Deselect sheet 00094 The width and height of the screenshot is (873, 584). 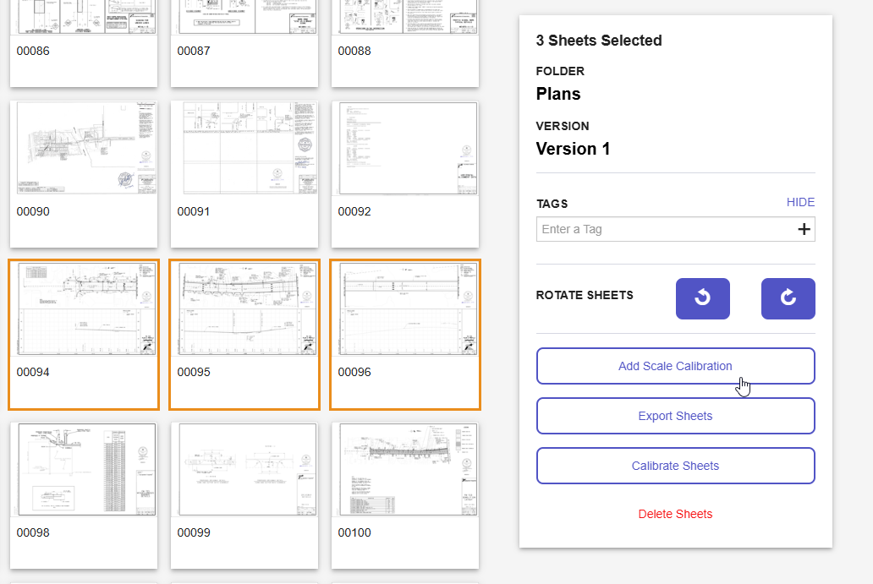tap(83, 308)
